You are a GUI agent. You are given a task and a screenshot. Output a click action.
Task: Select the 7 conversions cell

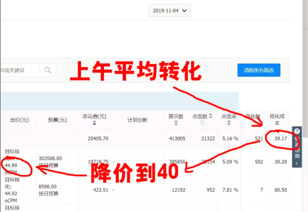pyautogui.click(x=262, y=190)
